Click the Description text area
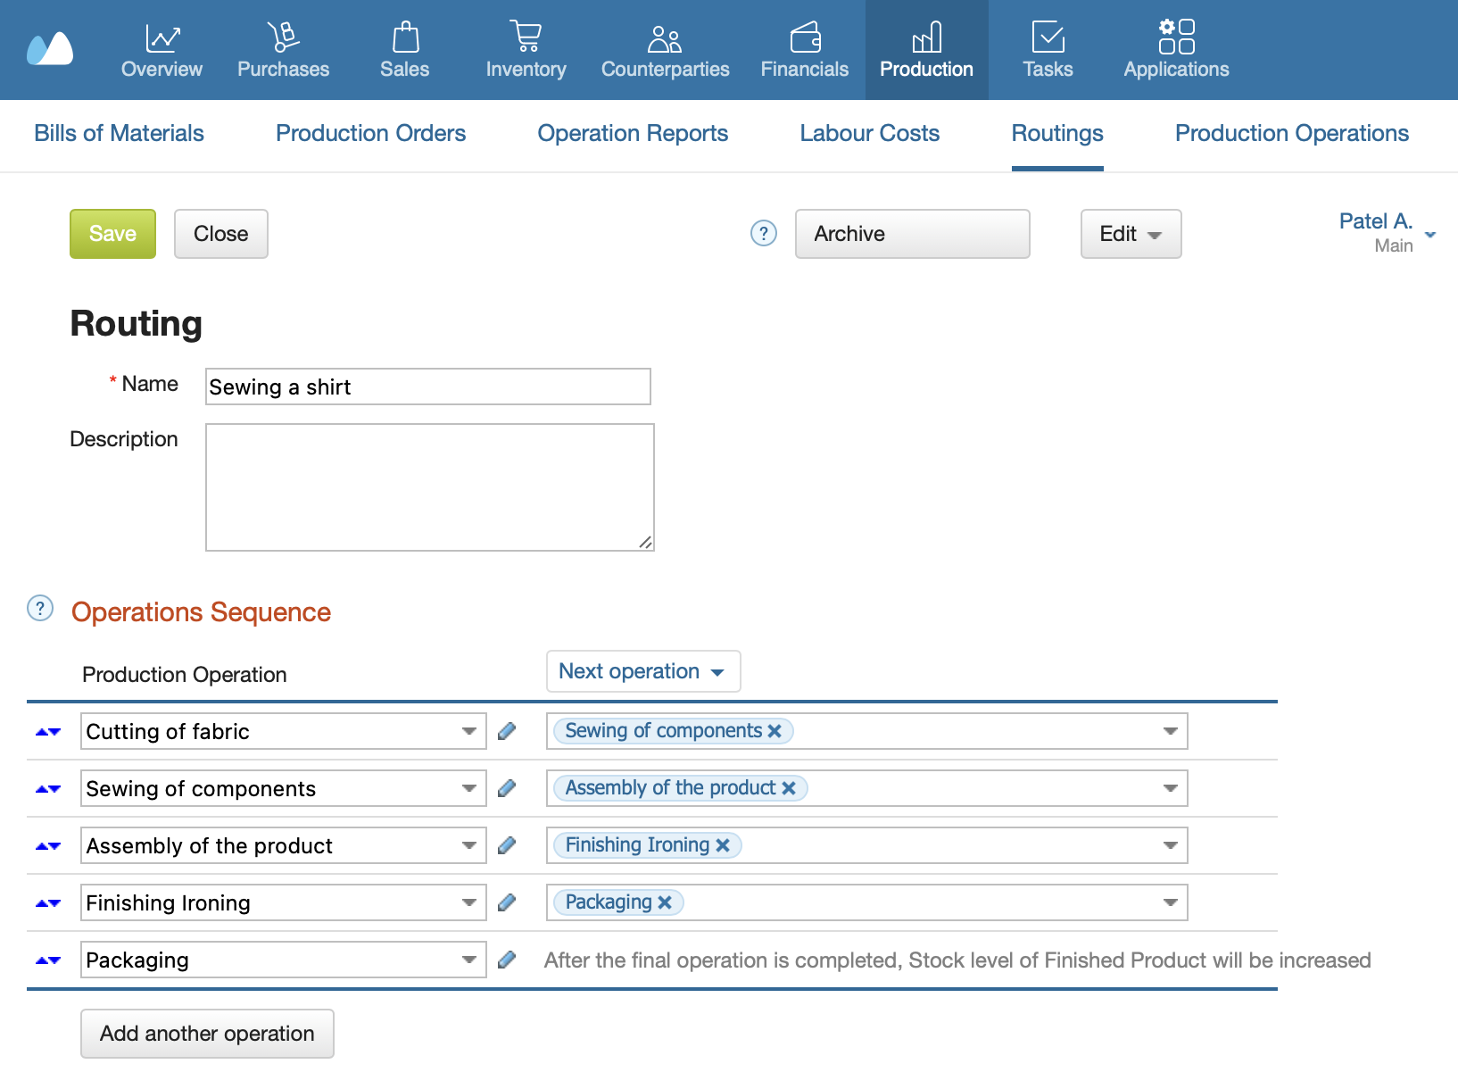Viewport: 1458px width, 1089px height. coord(429,487)
